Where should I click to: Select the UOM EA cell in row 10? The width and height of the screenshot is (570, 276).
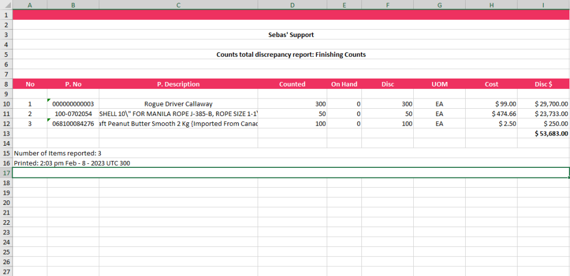click(439, 104)
